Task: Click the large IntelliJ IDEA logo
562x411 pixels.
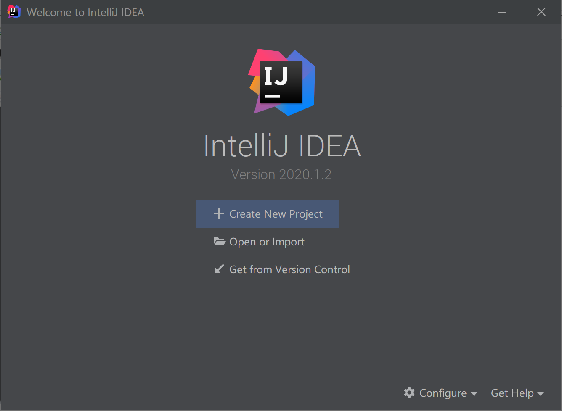Action: [282, 82]
